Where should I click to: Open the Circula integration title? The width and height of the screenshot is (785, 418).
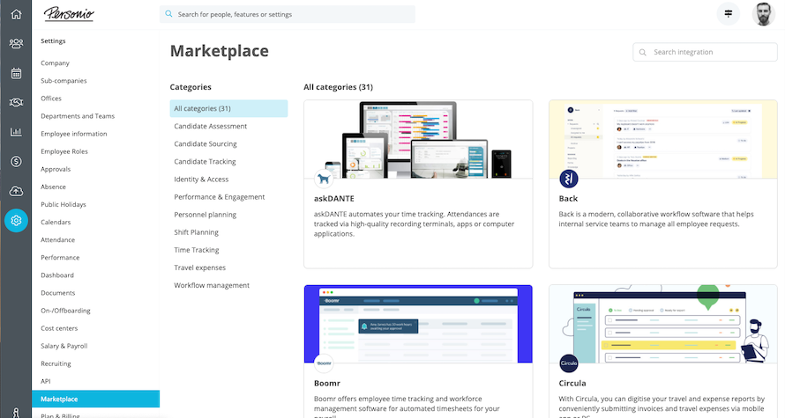572,383
